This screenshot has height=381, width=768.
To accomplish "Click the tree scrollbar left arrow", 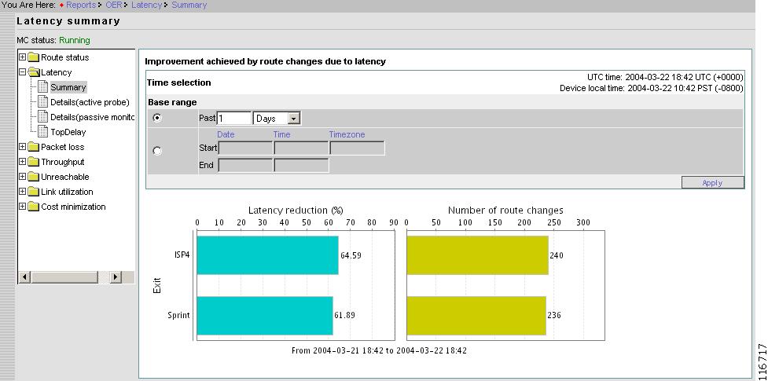I will (x=24, y=277).
